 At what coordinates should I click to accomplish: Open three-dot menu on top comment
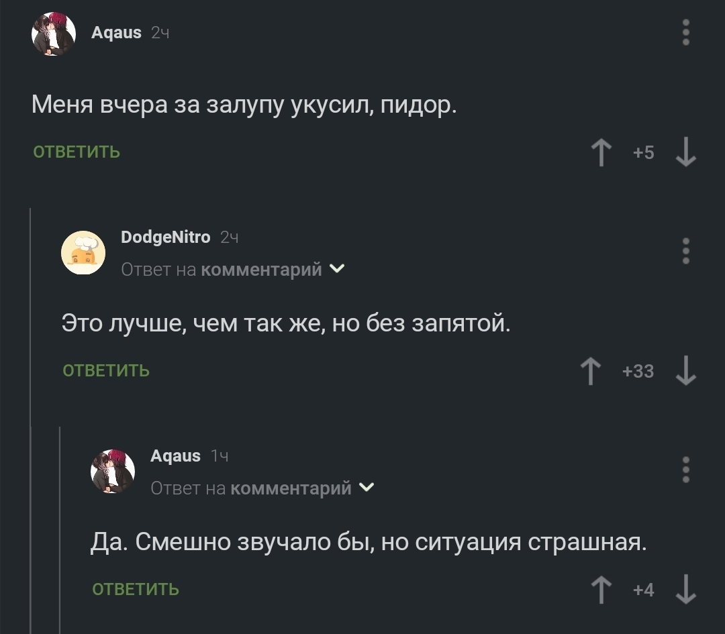(x=685, y=32)
